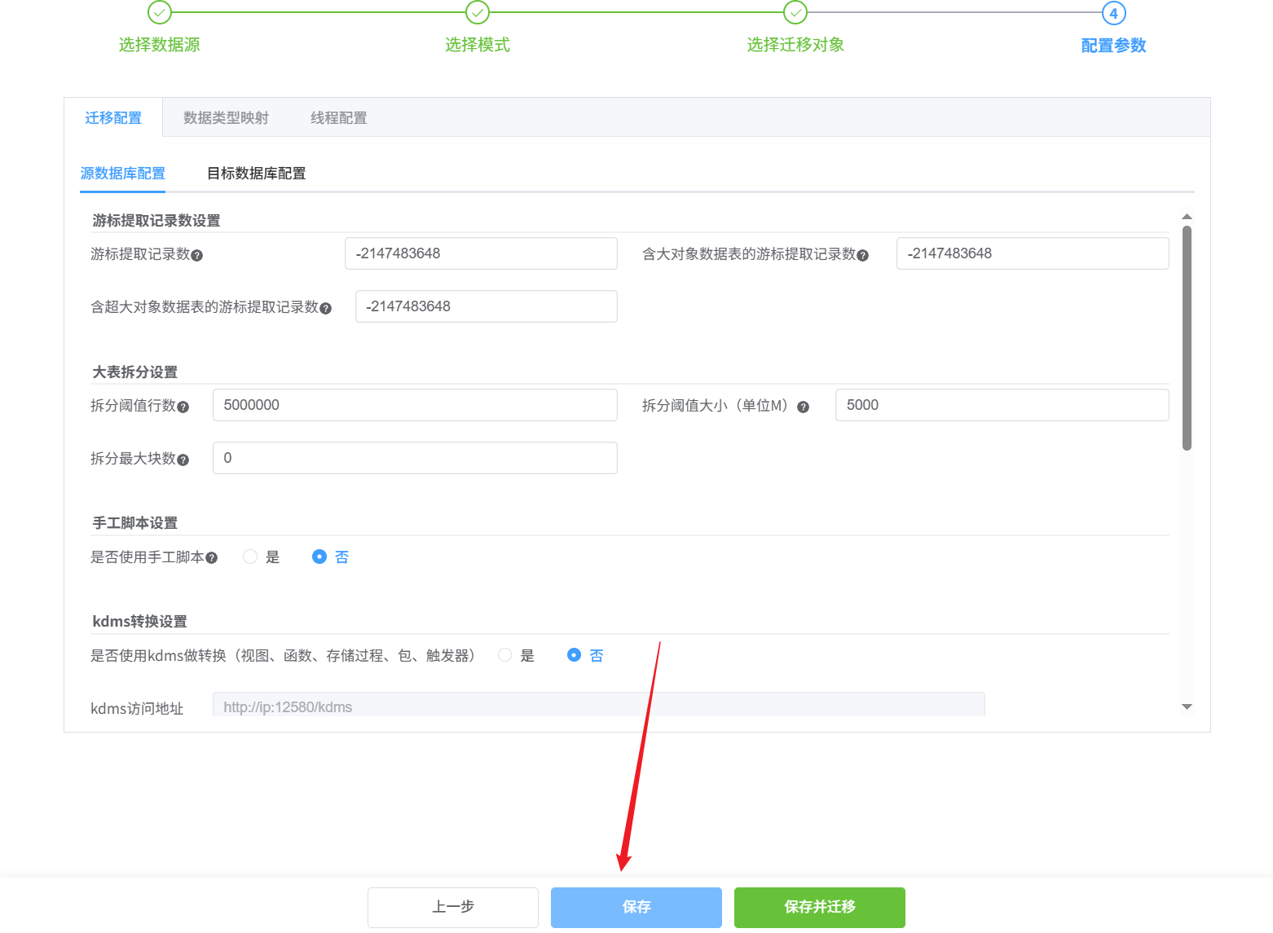
Task: Click the 选择数据源 step checkmark icon
Action: click(x=160, y=12)
